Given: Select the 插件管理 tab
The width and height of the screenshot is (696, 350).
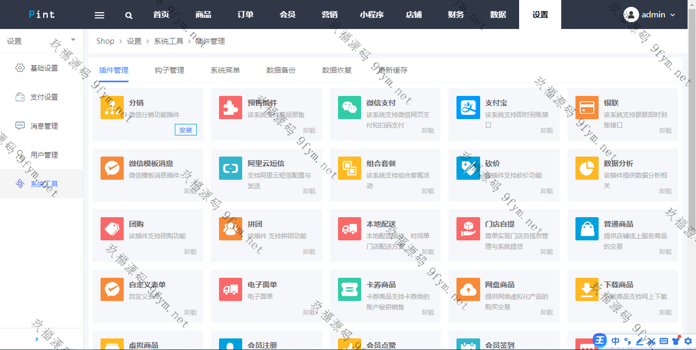Looking at the screenshot, I should click(x=114, y=70).
